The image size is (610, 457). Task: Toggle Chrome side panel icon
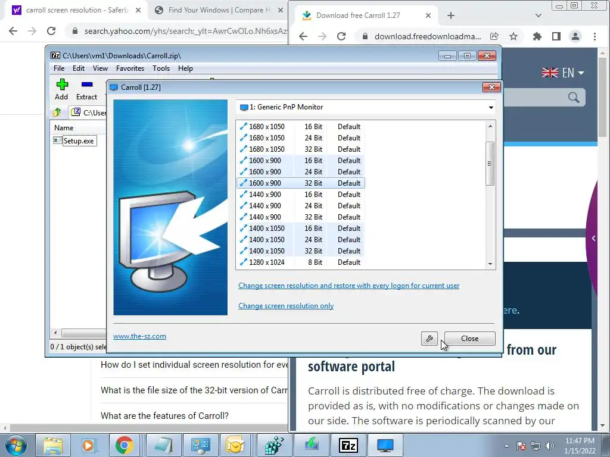click(556, 36)
